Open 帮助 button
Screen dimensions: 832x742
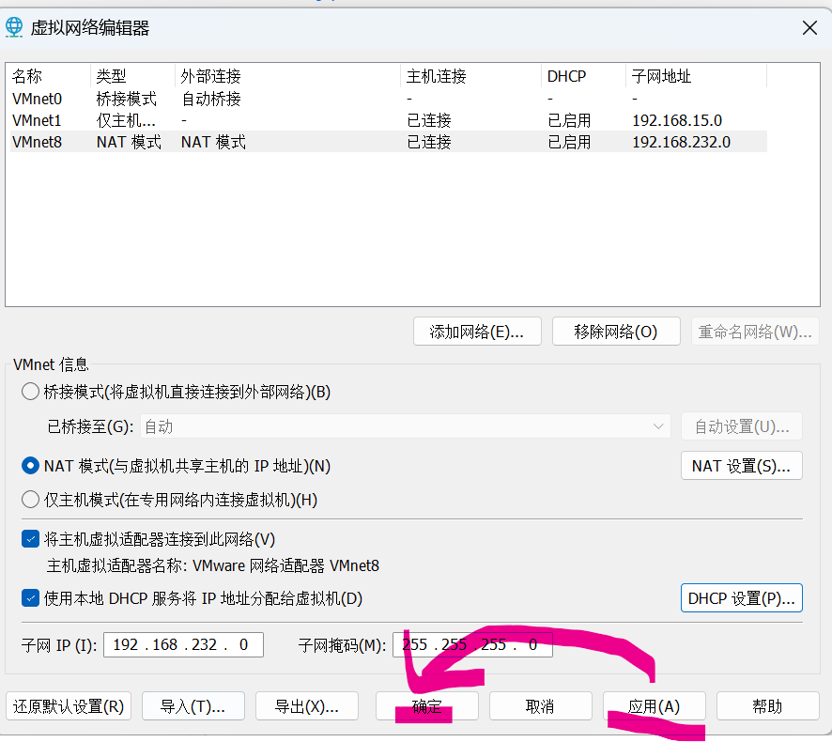click(x=768, y=706)
